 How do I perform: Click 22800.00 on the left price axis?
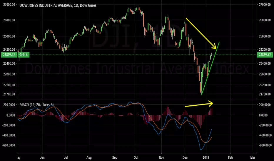9,74
